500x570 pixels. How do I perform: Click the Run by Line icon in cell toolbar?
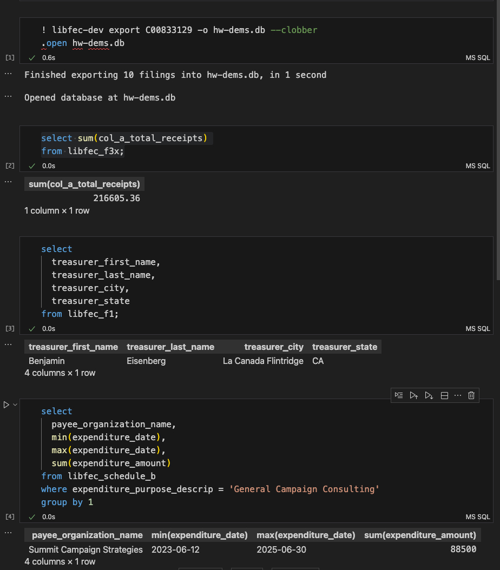pos(399,395)
